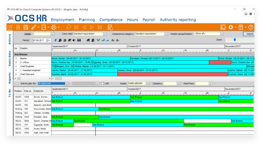This screenshot has width=261, height=145.
Task: Click the help question mark icon
Action: click(251, 27)
